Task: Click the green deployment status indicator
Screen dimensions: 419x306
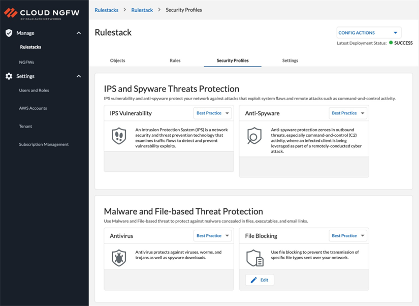Action: (x=391, y=43)
